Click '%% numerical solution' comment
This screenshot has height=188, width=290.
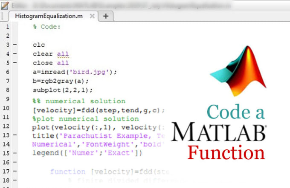(x=79, y=101)
